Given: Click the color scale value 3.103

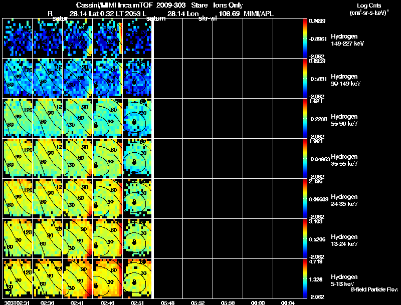Looking at the screenshot, I should pos(316,221).
